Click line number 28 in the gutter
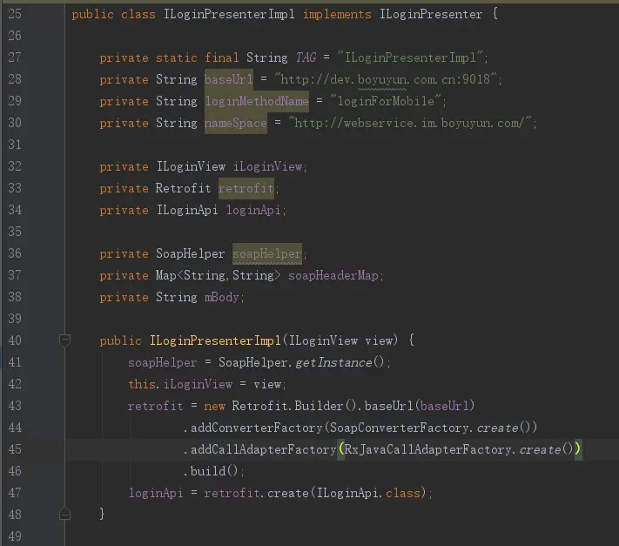Viewport: 619px width, 546px height. [x=15, y=79]
